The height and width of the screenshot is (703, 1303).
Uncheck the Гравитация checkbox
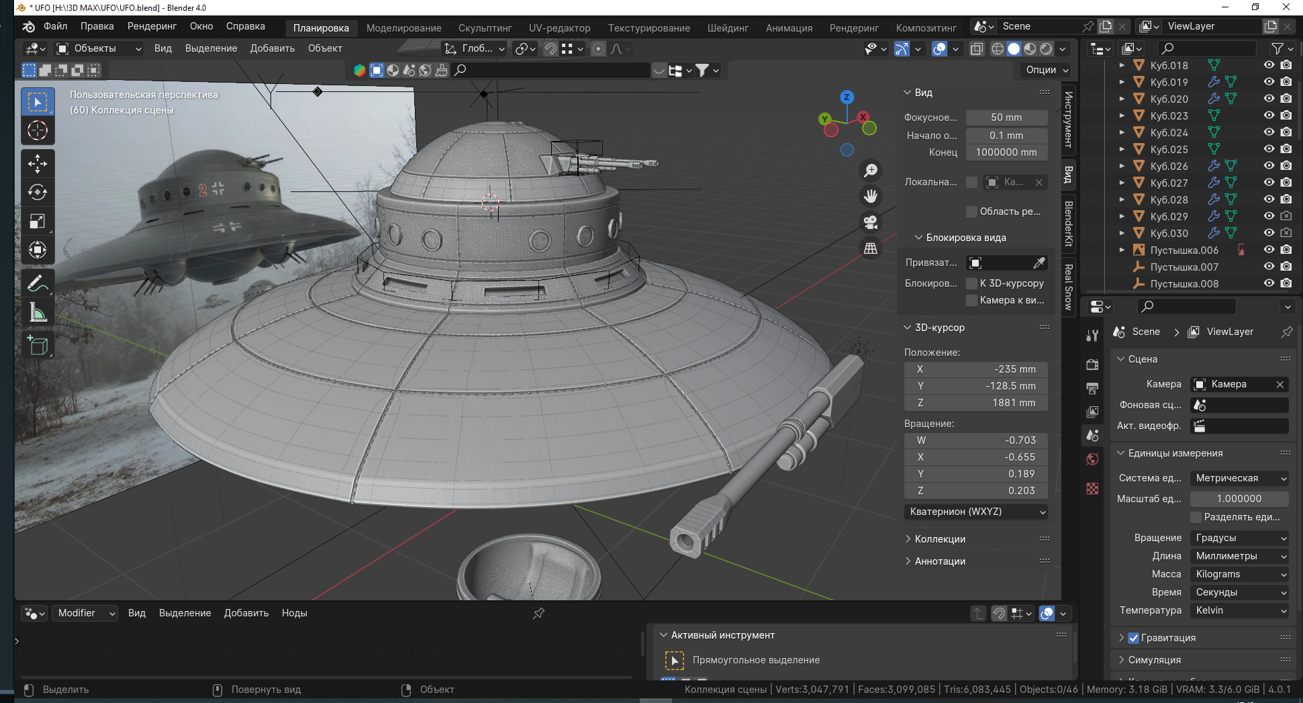pos(1134,638)
